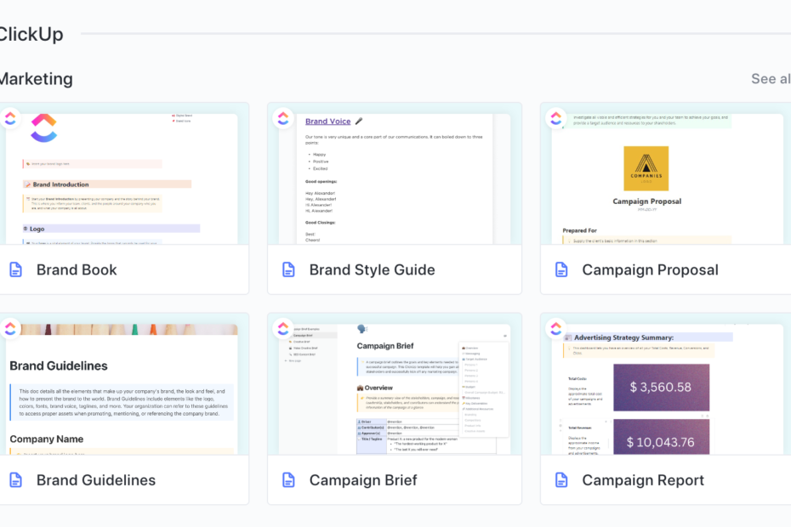
Task: Click the Marketing section heading
Action: point(37,79)
